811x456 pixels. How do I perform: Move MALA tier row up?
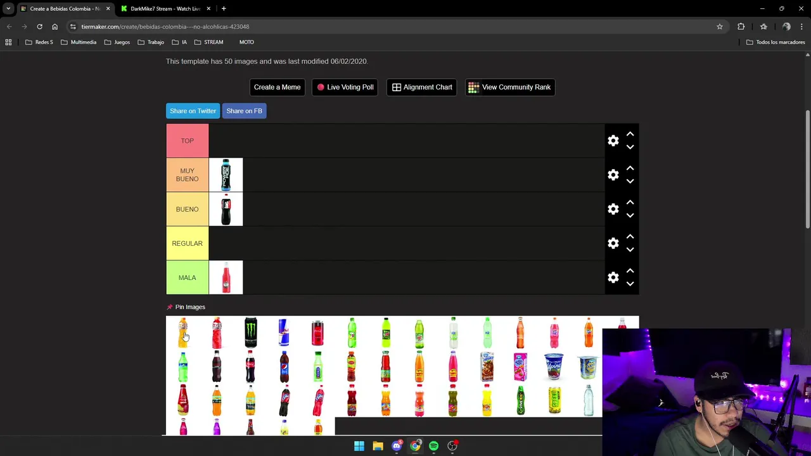pyautogui.click(x=630, y=271)
